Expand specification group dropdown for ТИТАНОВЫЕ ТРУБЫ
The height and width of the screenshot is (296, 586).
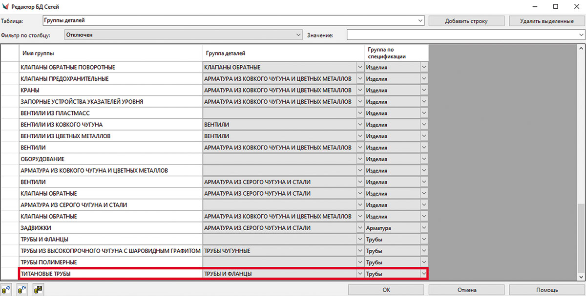[x=424, y=274]
